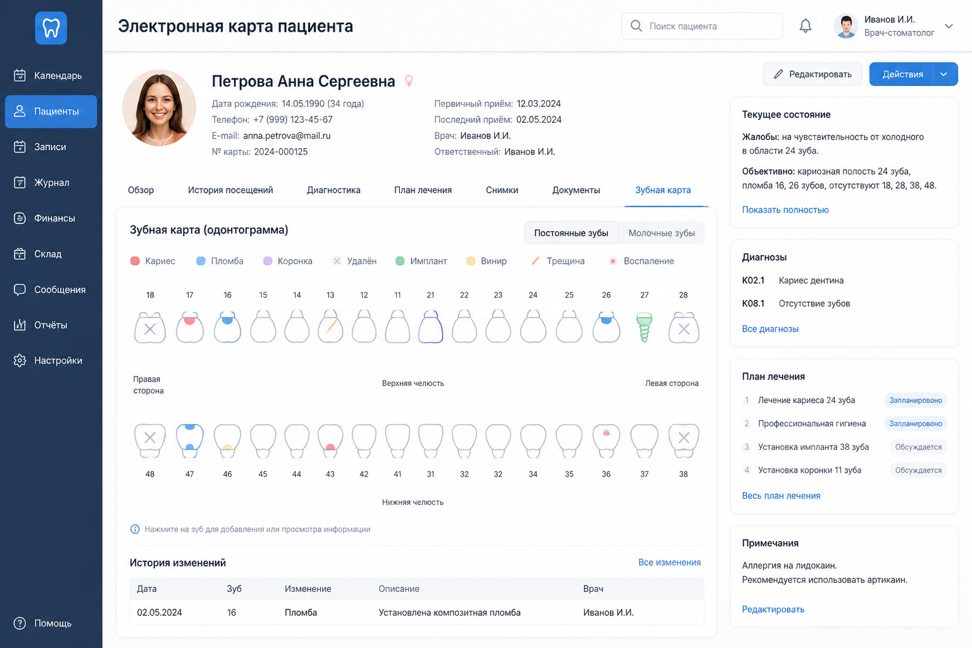Image resolution: width=972 pixels, height=648 pixels.
Task: Select lower tooth 36 with inflammation
Action: click(606, 440)
